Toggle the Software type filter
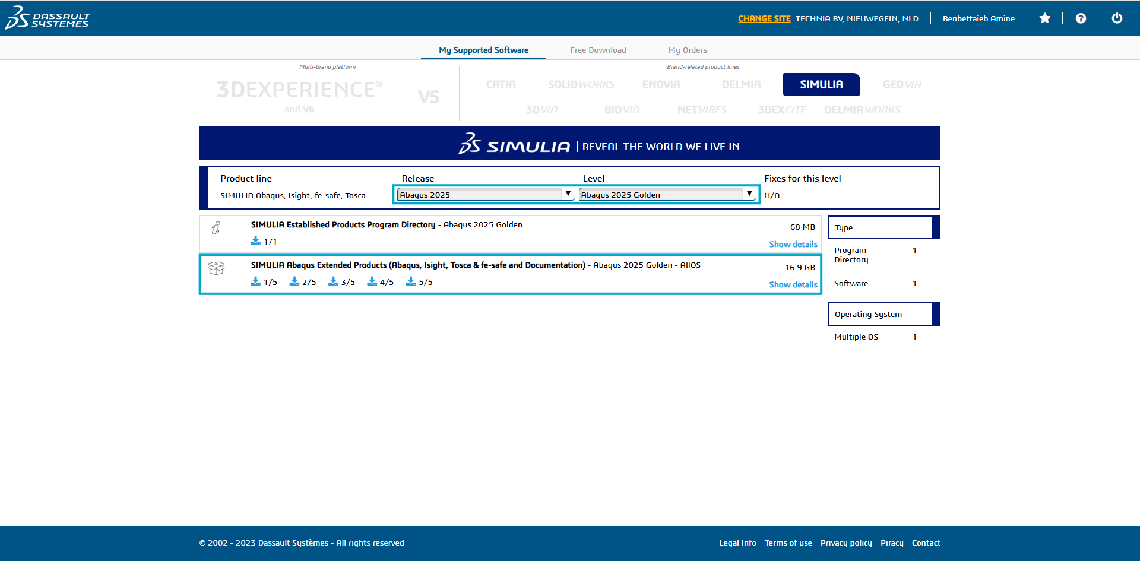This screenshot has height=561, width=1140. click(x=851, y=283)
